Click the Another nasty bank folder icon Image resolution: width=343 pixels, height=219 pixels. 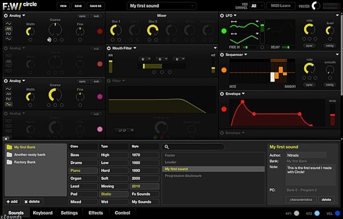pos(9,155)
